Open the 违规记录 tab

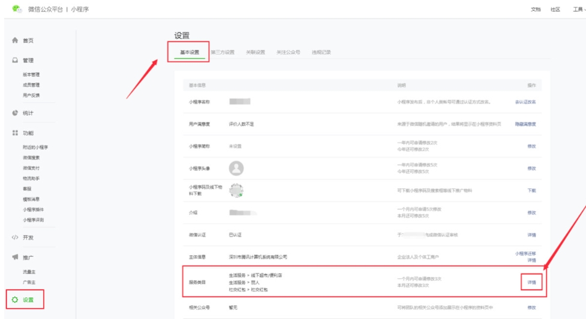[321, 52]
